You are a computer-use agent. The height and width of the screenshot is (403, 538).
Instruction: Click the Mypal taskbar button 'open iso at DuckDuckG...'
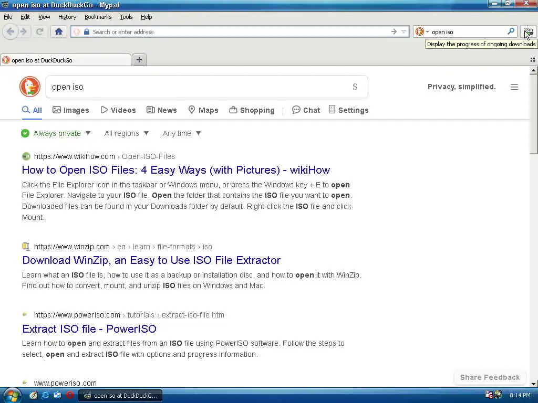(120, 396)
